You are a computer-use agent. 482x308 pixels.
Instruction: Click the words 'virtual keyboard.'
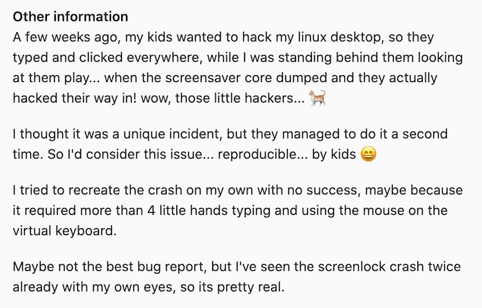coord(65,231)
